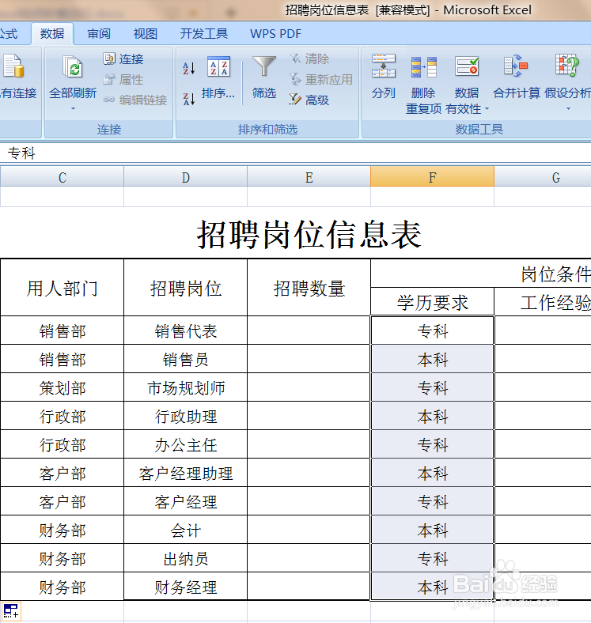
Task: Toggle the Filter funnel icon
Action: (264, 66)
